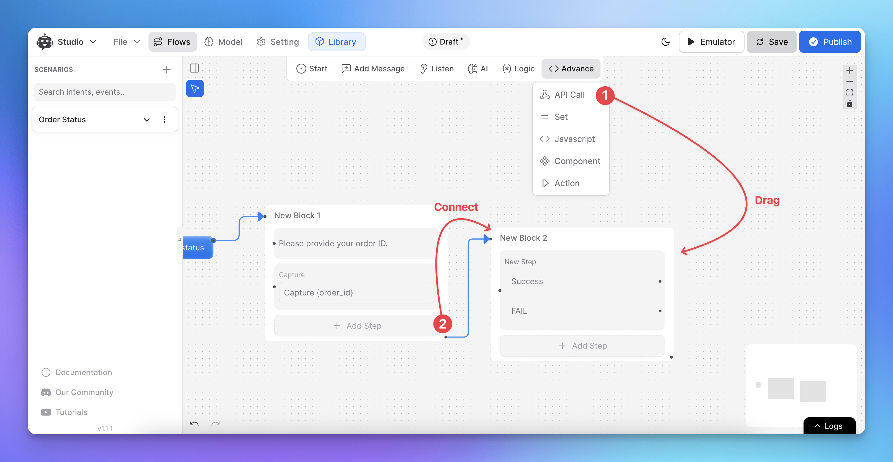Click the New Step label

point(520,262)
